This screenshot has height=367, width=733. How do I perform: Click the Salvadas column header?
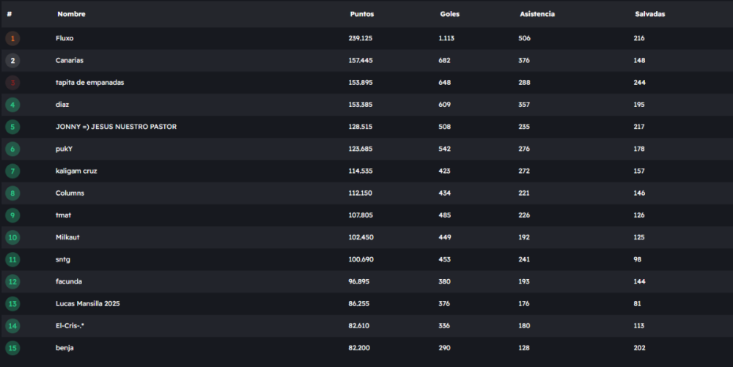pos(650,14)
